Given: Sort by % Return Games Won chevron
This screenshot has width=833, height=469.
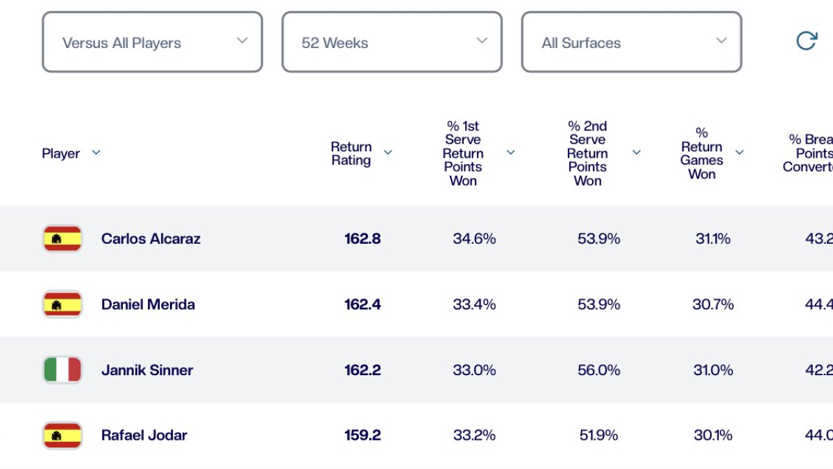Looking at the screenshot, I should click(x=739, y=153).
